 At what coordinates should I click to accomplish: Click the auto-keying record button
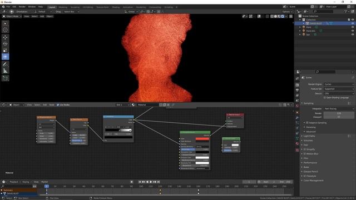[132, 182]
